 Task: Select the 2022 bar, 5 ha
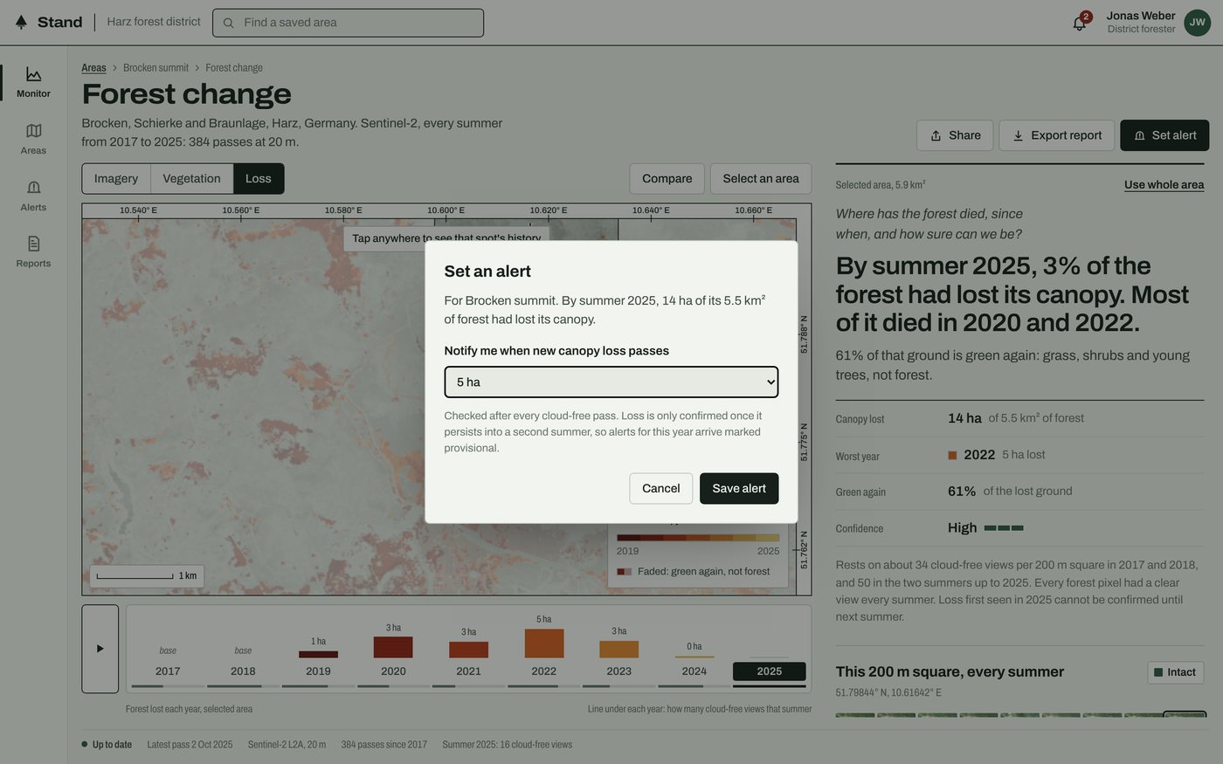coord(544,644)
